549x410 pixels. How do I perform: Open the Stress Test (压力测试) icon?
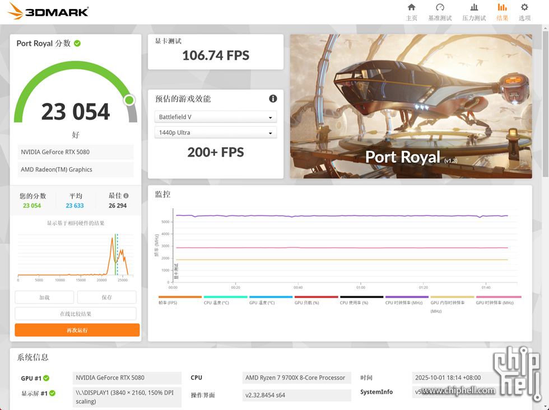[x=474, y=8]
